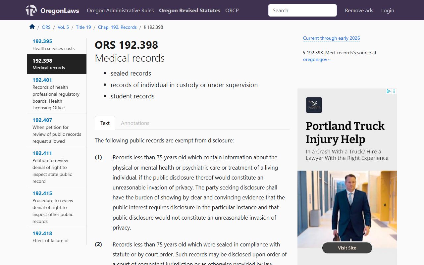Click the OregonLaws brand name text

point(60,11)
